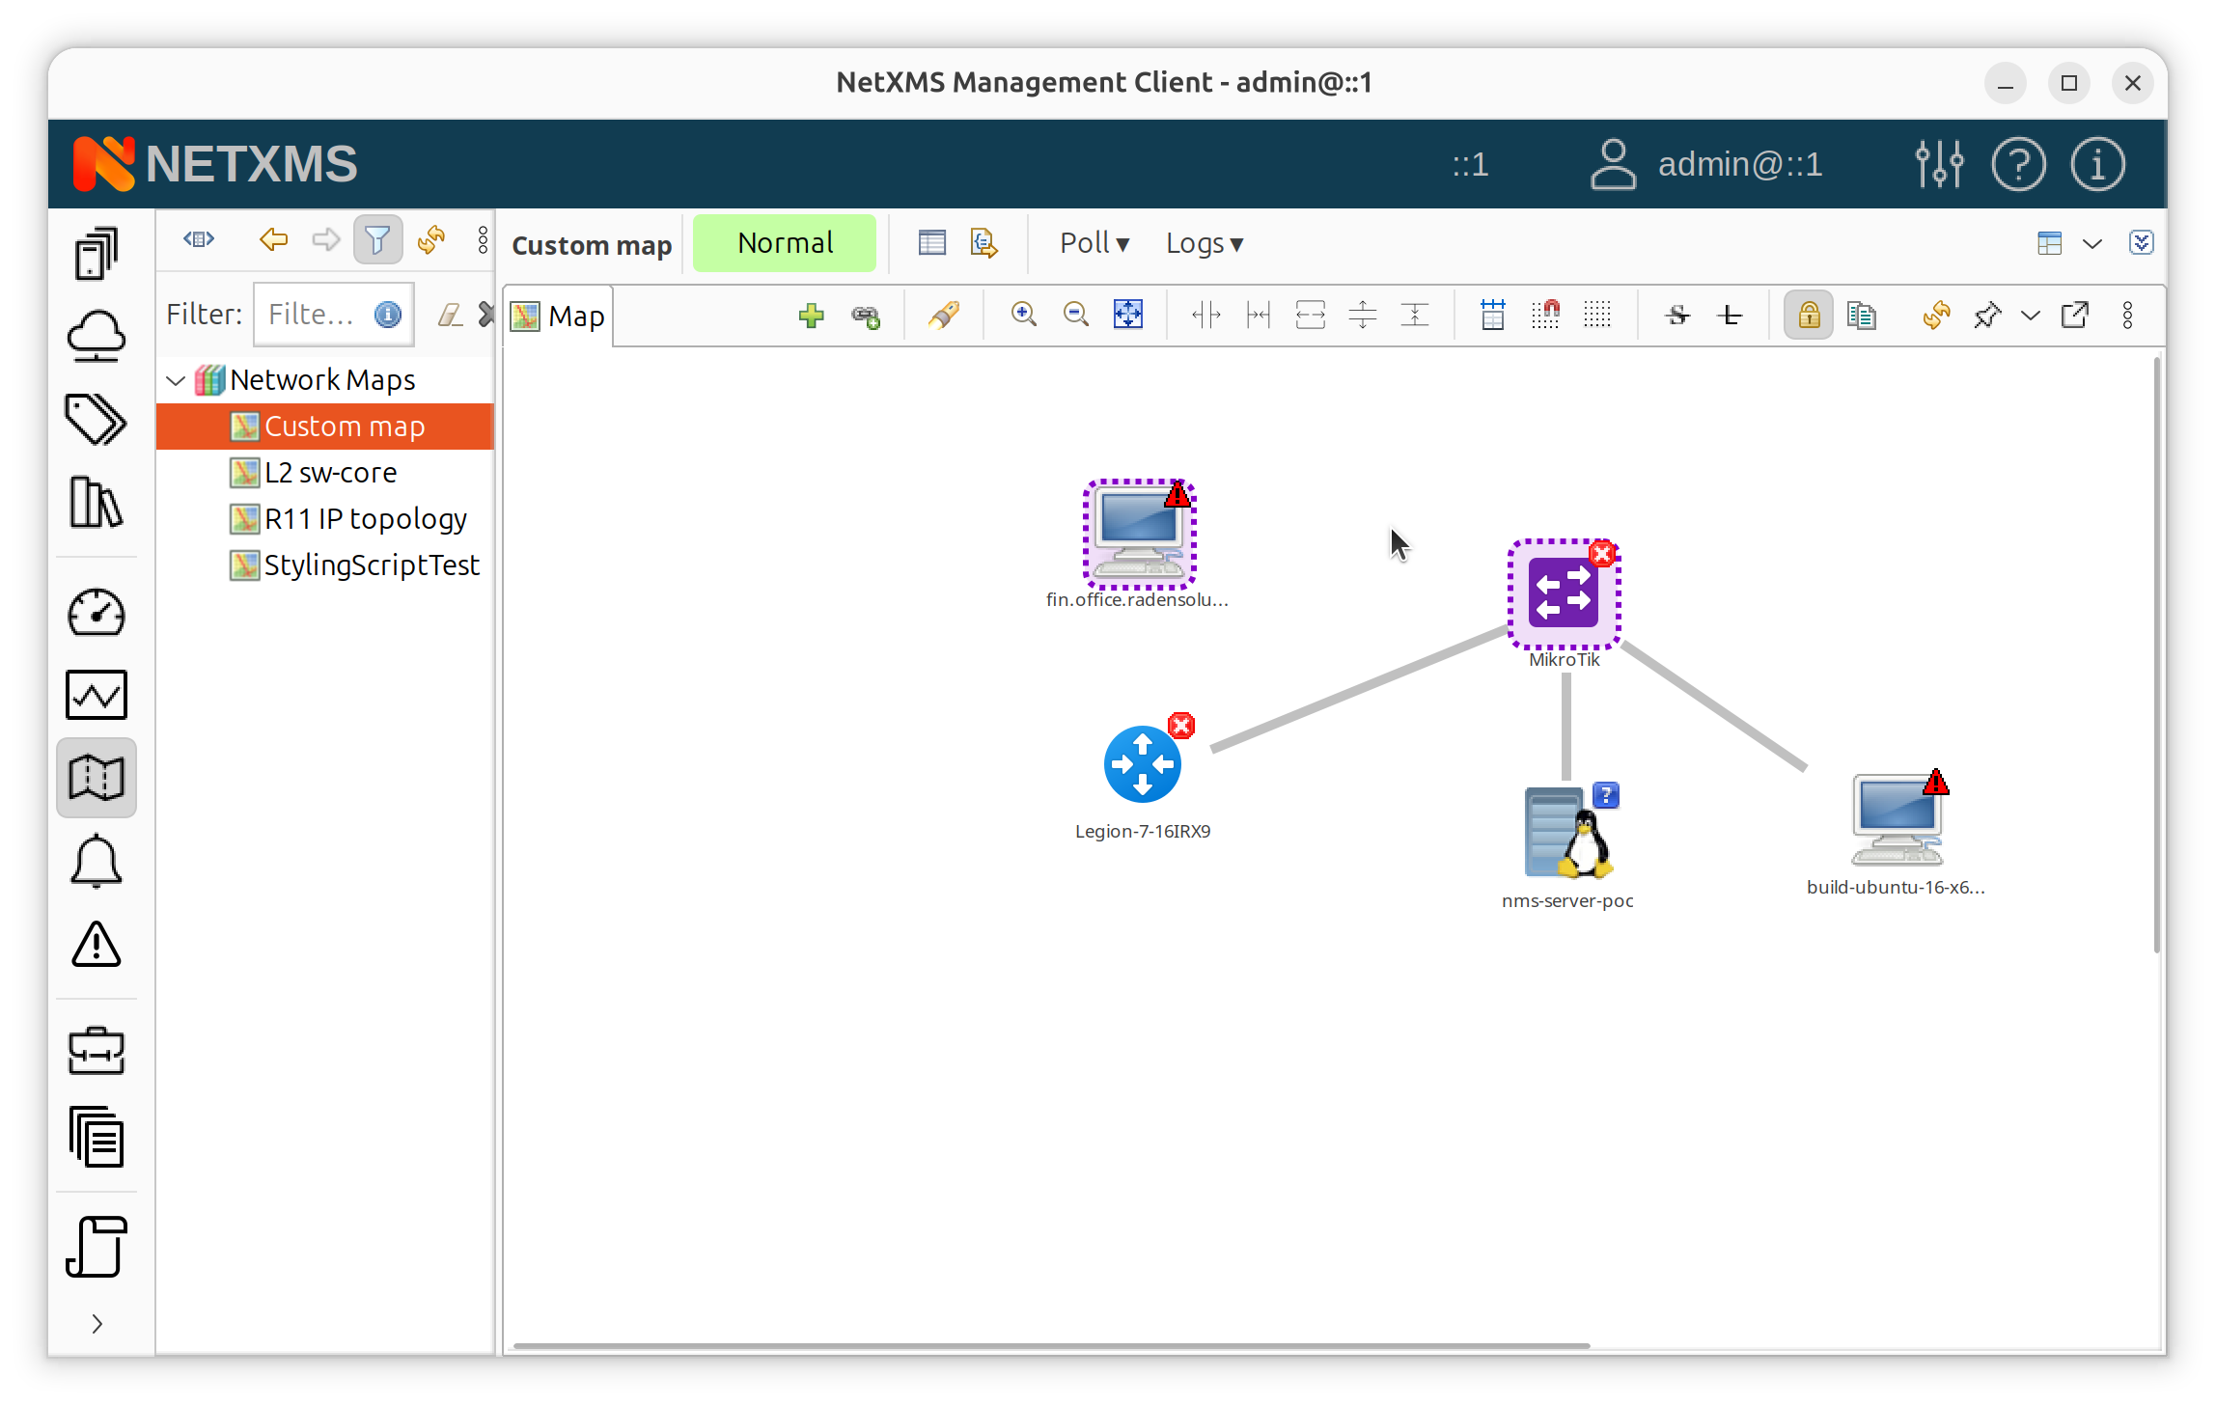The image size is (2216, 1405).
Task: Select the MikroTik switch node on map
Action: [x=1564, y=594]
